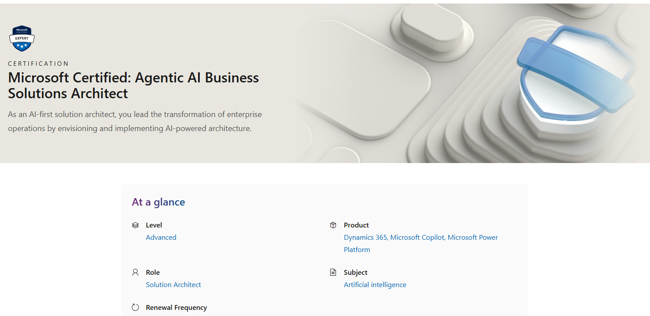Click the AI-first solution architect description text
650x316 pixels.
[x=135, y=122]
